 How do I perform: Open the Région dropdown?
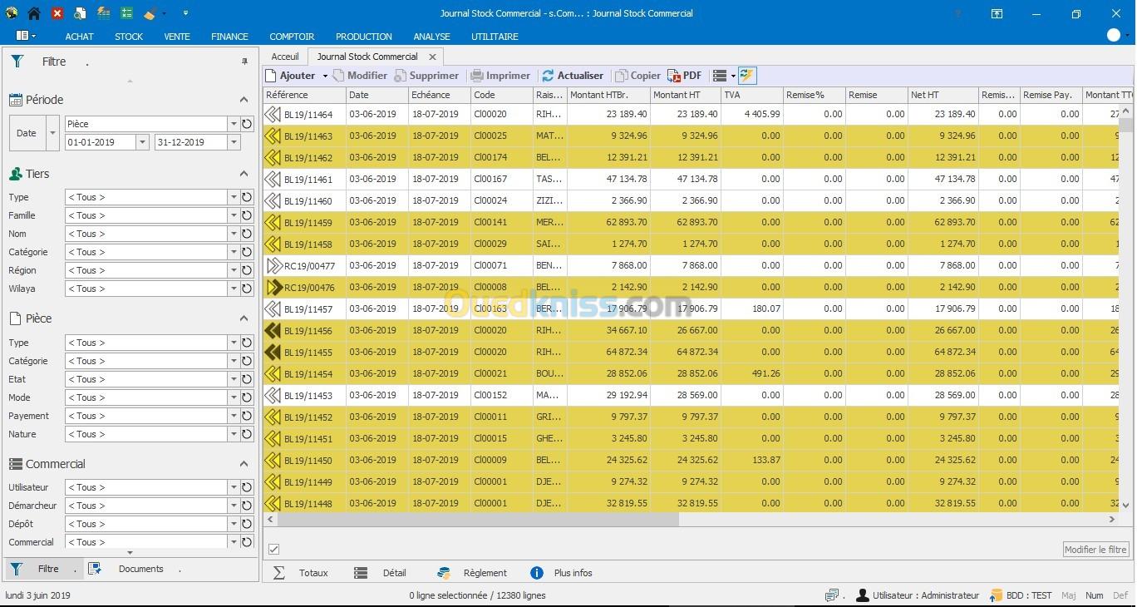pyautogui.click(x=234, y=270)
